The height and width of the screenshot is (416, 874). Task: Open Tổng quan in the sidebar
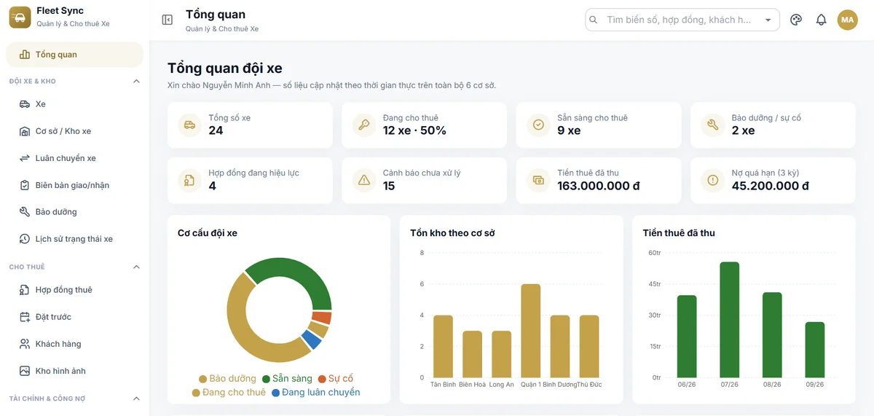(x=74, y=55)
